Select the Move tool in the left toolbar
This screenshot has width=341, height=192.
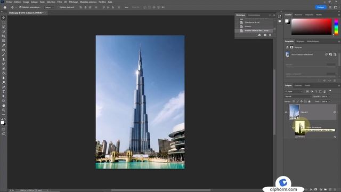pos(4,18)
